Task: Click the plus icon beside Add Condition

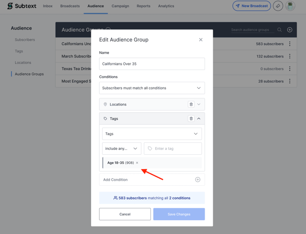Action: 198,180
